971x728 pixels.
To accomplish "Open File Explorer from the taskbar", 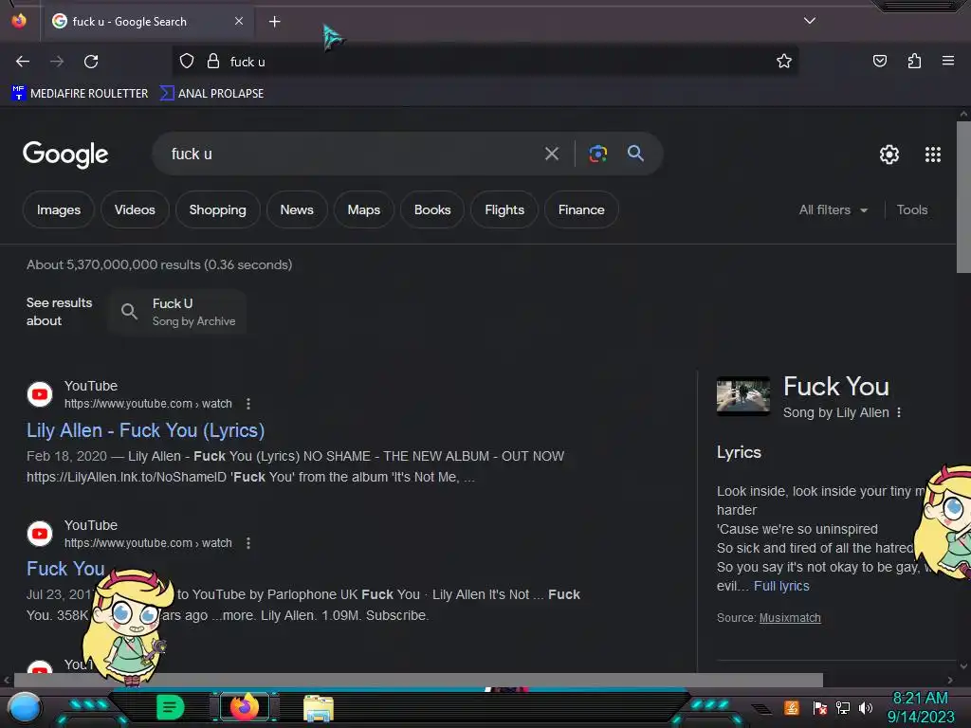I will click(x=319, y=708).
